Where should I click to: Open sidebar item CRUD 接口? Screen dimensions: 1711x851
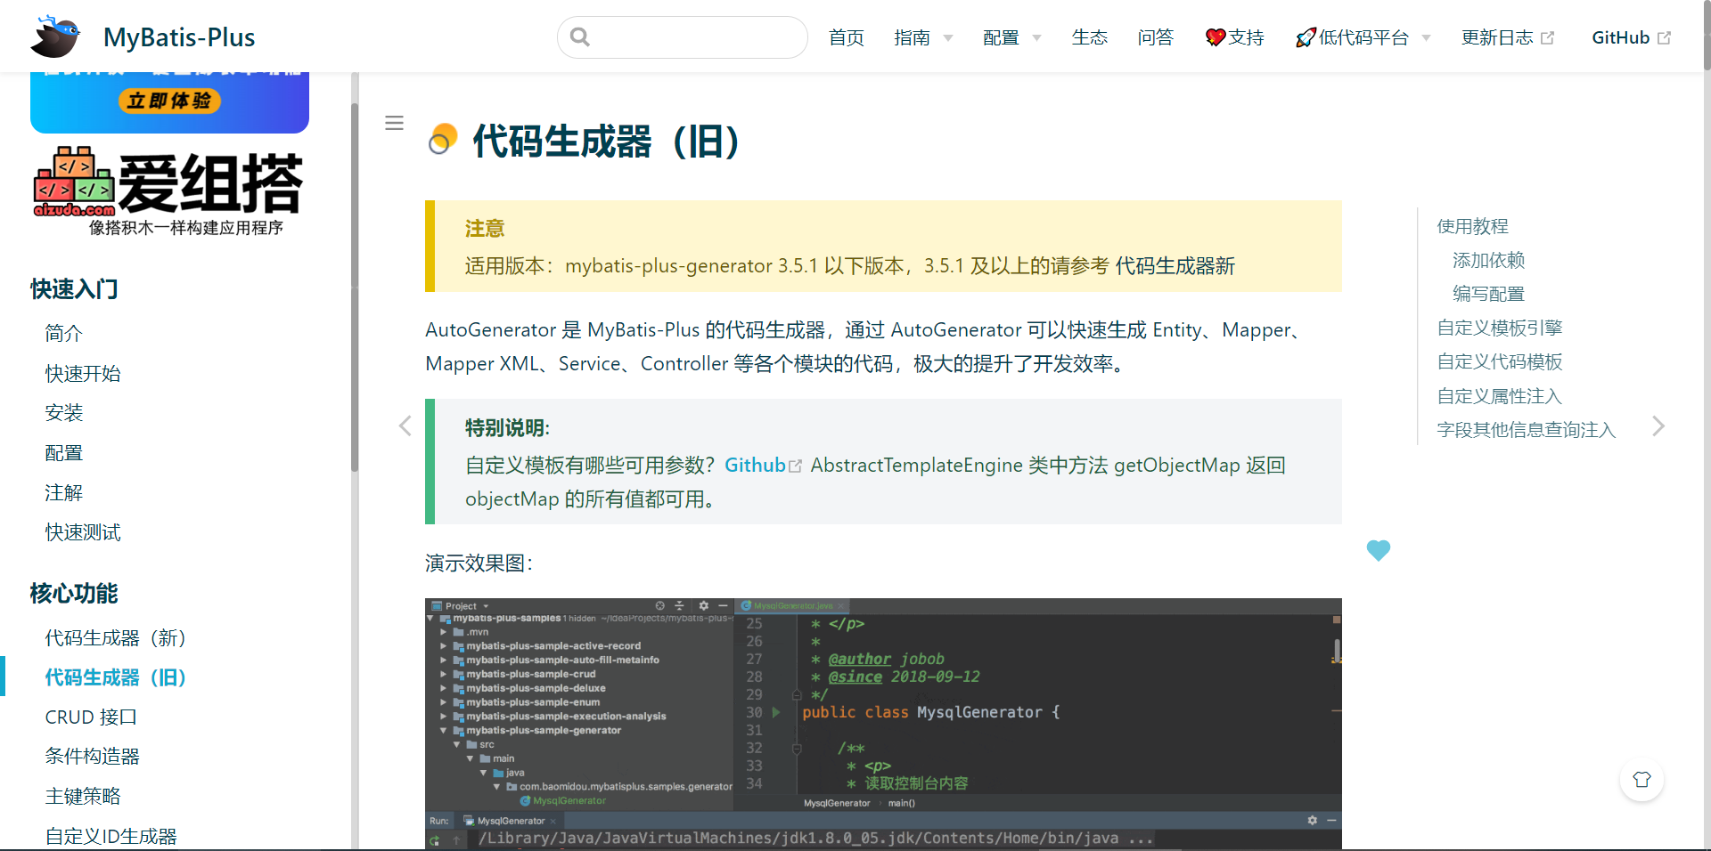click(x=91, y=717)
